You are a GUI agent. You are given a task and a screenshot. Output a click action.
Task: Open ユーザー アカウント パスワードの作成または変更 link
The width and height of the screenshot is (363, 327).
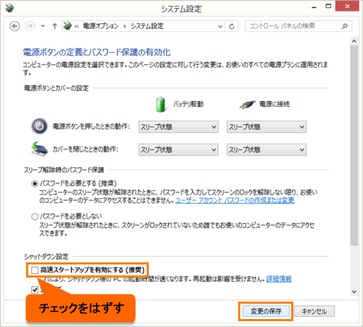[x=234, y=201]
